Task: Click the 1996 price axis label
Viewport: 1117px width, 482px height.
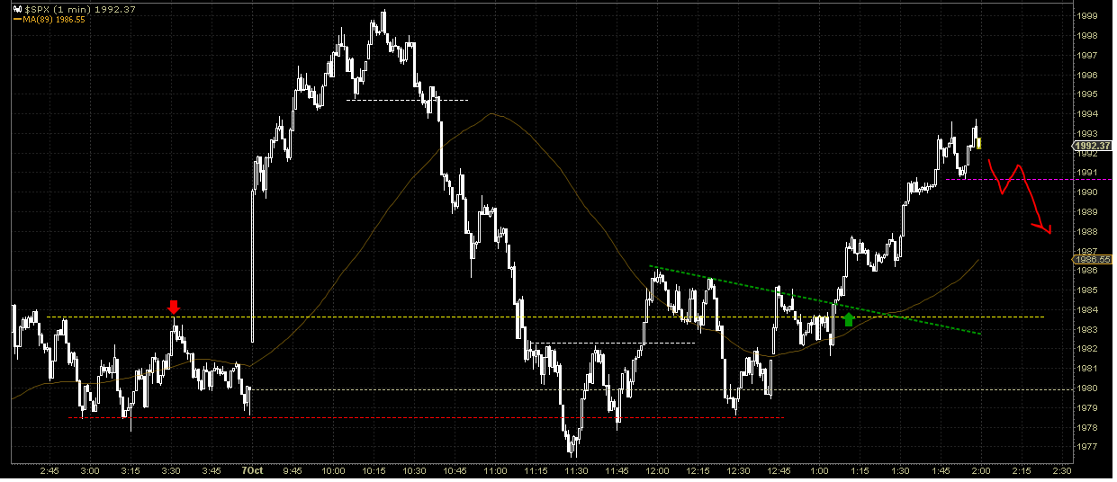Action: point(1086,76)
